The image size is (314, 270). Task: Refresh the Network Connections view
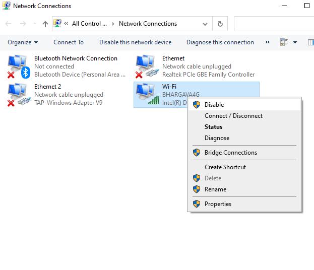pos(220,24)
